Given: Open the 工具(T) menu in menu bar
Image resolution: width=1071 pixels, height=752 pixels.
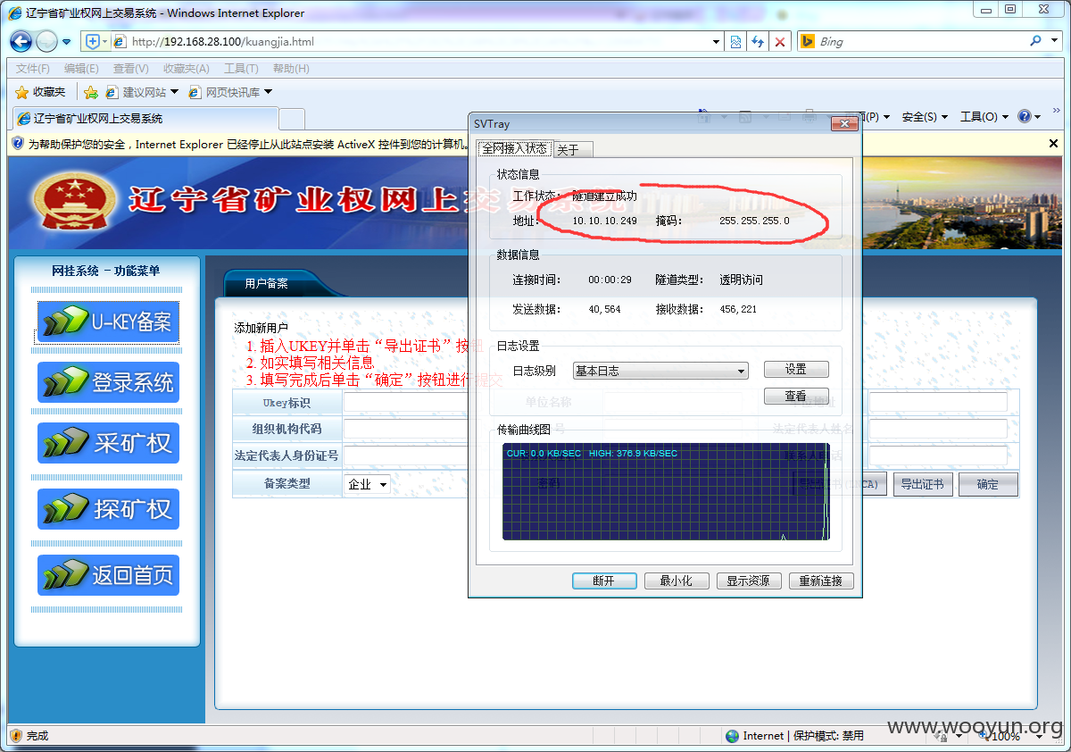Looking at the screenshot, I should point(241,69).
